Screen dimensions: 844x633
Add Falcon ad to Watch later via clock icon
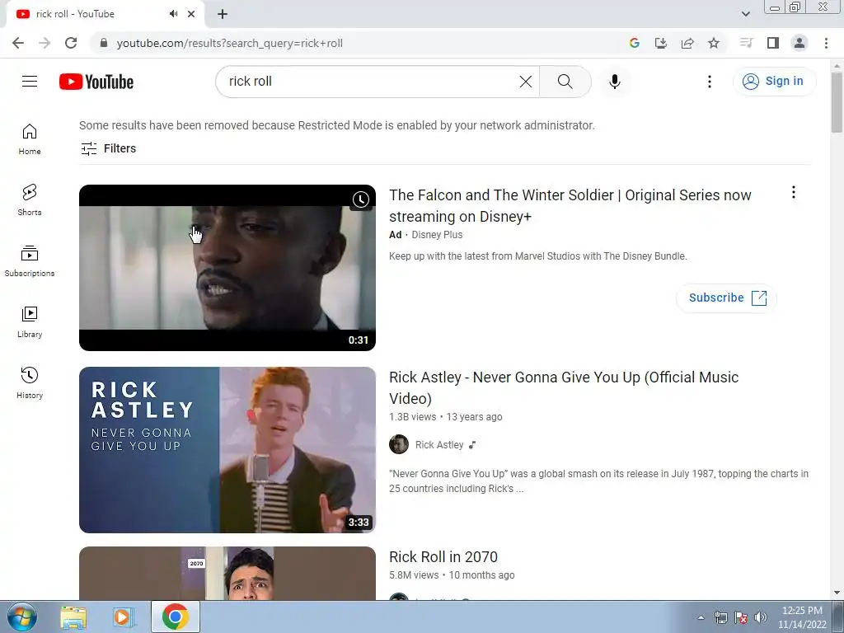(x=361, y=199)
